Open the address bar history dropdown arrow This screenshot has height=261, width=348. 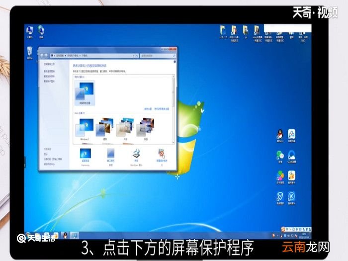[x=134, y=56]
